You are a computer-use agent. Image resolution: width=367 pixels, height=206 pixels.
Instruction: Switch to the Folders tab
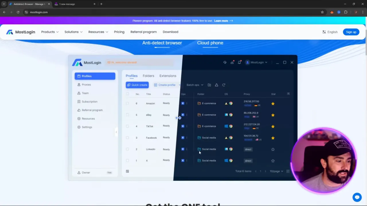pyautogui.click(x=148, y=76)
